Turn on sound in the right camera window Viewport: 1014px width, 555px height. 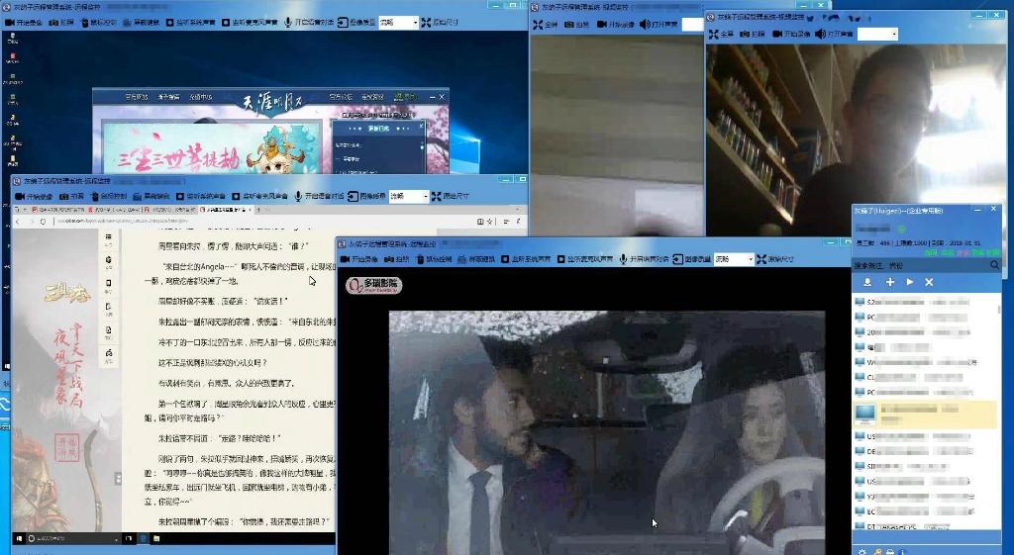coord(834,35)
